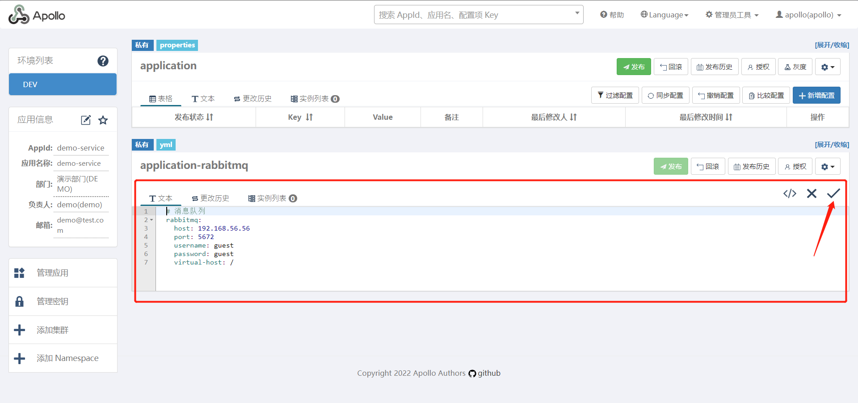Open the github link icon in footer

[x=472, y=374]
